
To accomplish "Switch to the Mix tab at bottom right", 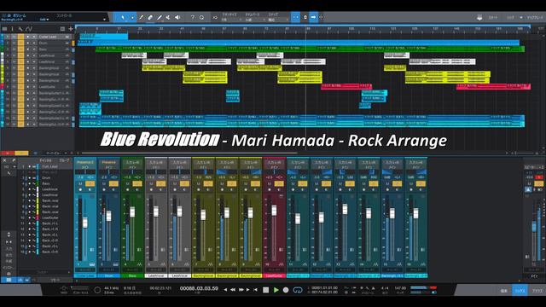I will pyautogui.click(x=520, y=290).
